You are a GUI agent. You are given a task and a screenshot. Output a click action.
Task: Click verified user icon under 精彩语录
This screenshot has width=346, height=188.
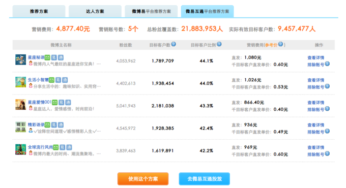31,131
